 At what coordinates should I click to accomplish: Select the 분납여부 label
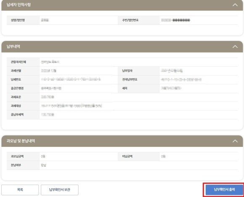point(16,165)
